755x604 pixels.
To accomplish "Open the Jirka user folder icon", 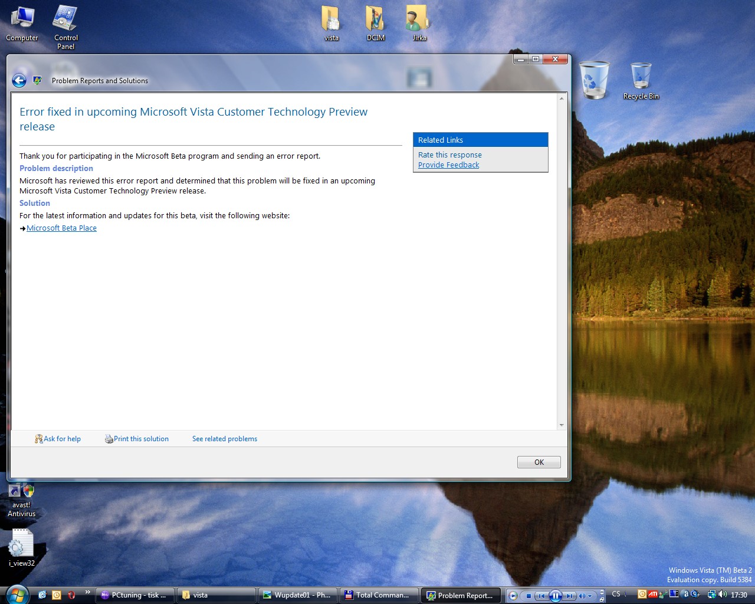I will pos(419,24).
